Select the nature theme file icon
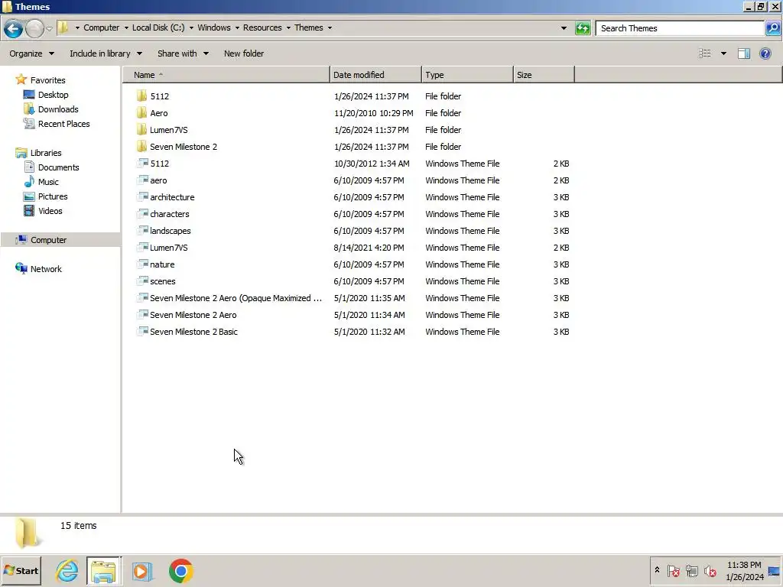783x587 pixels. pyautogui.click(x=143, y=264)
